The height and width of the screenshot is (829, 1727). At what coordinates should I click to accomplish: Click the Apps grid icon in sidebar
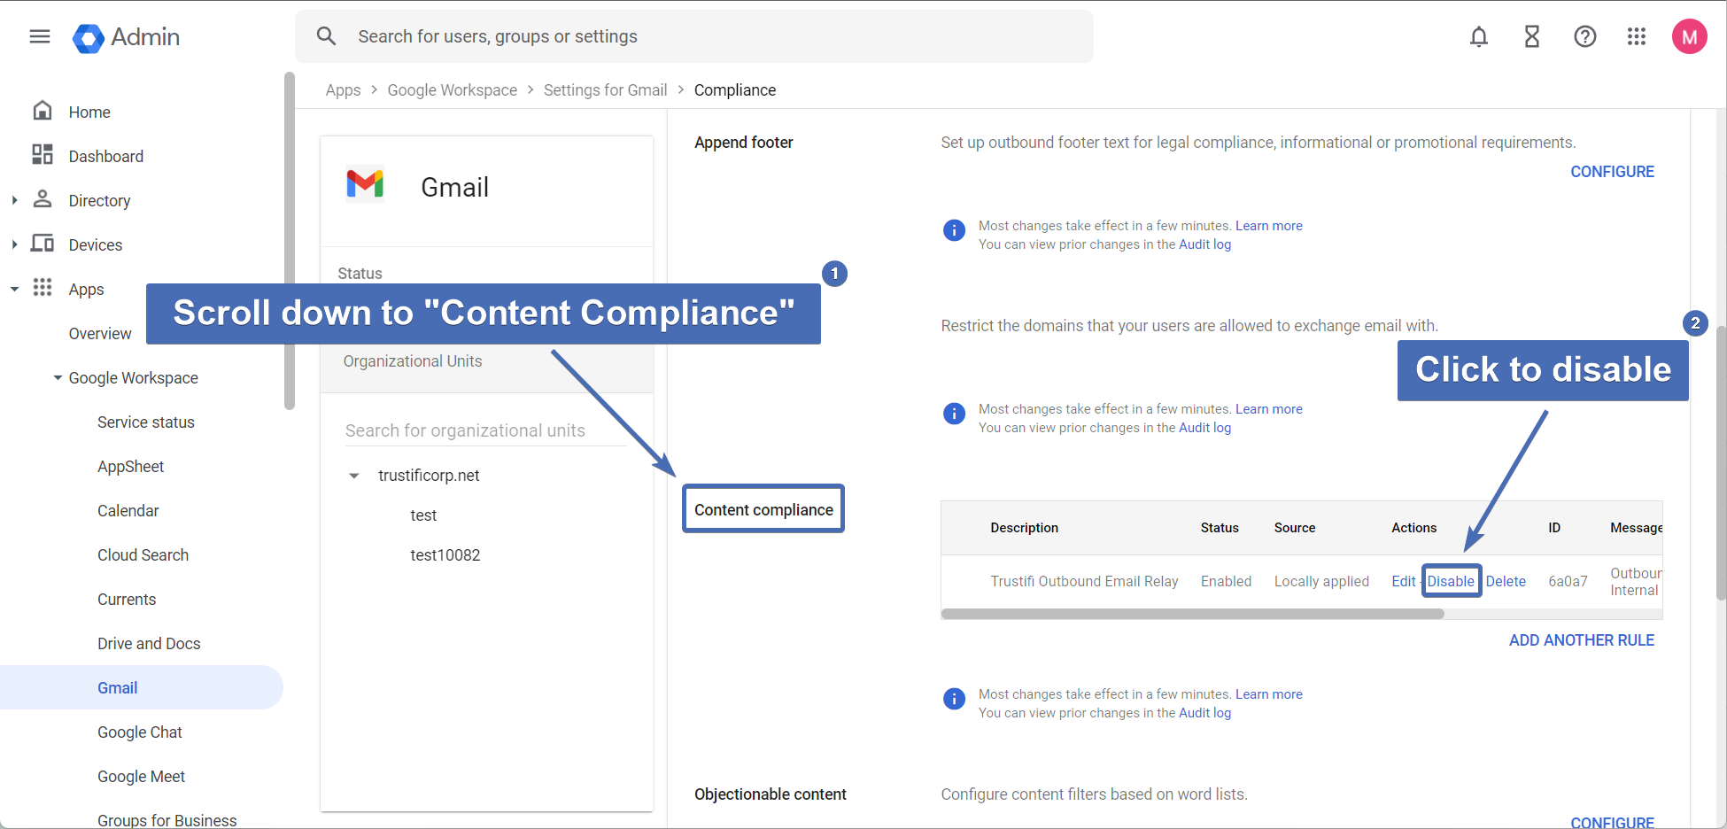click(x=43, y=288)
